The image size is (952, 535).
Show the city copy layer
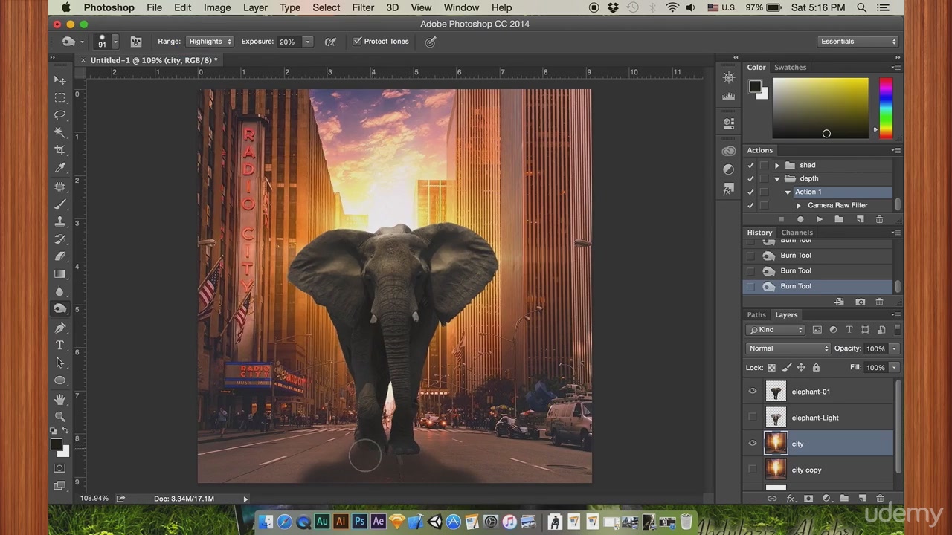point(753,470)
